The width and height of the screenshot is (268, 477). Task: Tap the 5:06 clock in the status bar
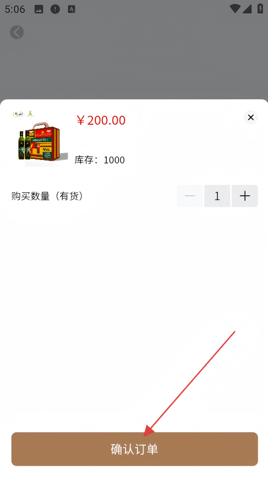(x=15, y=9)
